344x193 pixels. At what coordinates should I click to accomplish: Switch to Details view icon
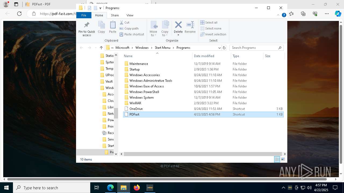(x=277, y=159)
